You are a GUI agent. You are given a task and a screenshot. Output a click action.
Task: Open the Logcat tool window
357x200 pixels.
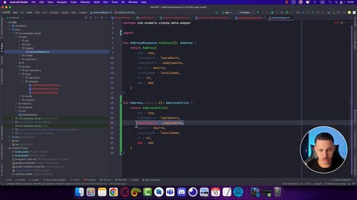tap(34, 180)
